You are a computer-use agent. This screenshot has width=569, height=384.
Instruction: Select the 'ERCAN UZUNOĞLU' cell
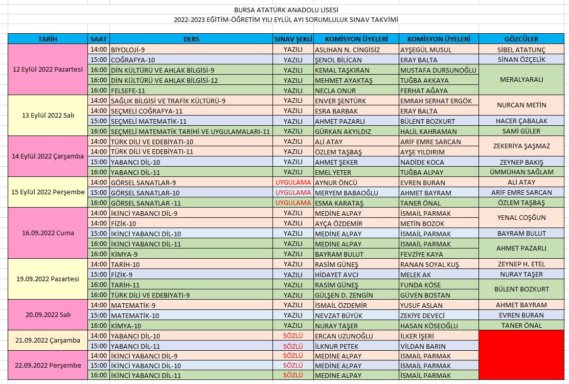(356, 336)
